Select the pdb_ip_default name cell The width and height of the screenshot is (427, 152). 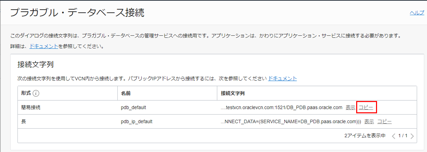(137, 122)
